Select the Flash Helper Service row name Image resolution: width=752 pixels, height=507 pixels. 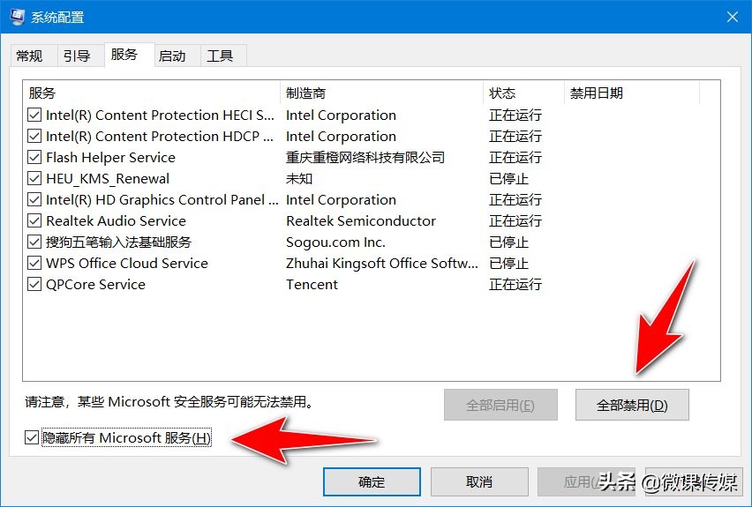click(111, 157)
